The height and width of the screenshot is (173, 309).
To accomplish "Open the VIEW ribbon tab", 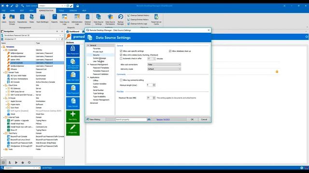I will point(31,11).
